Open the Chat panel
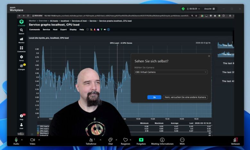This screenshot has height=150, width=250. 110,140
